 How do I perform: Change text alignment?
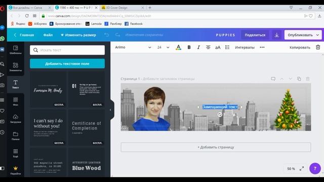208,47
